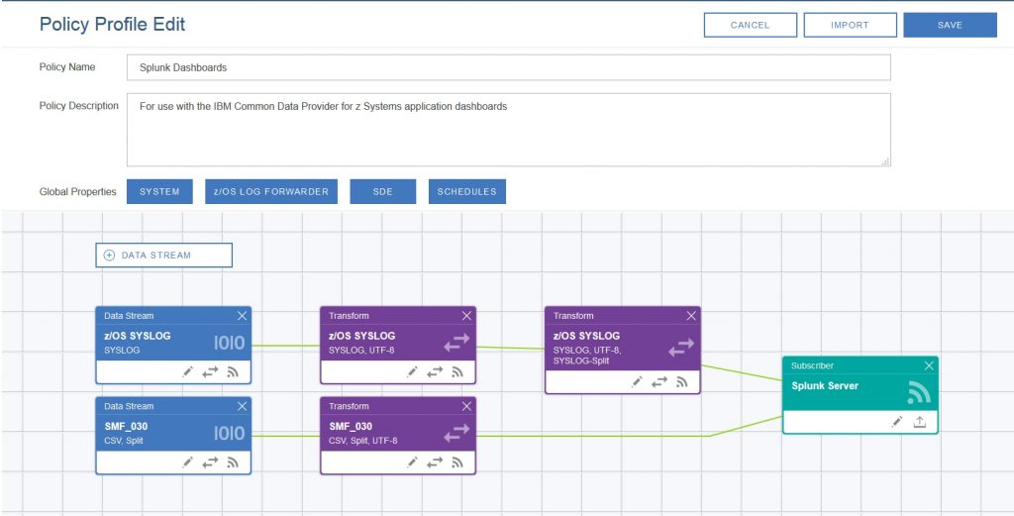1014x516 pixels.
Task: Click subscribe icon on z/OS SYSLOG data stream
Action: 233,371
